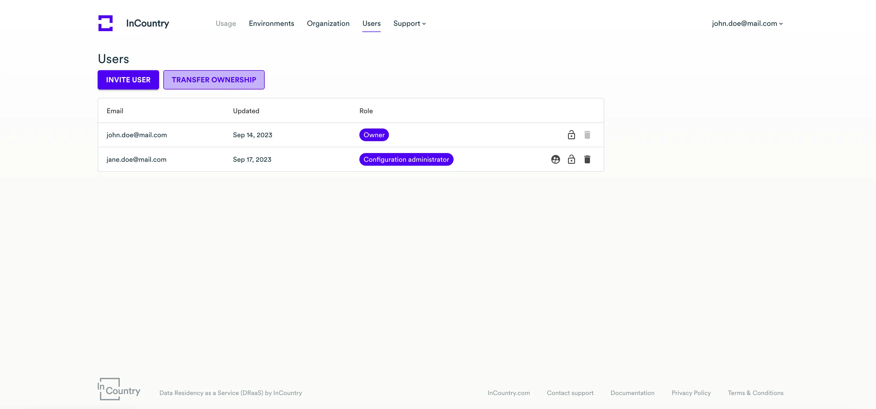Visit the Documentation footer link
Image resolution: width=876 pixels, height=409 pixels.
[x=632, y=393]
